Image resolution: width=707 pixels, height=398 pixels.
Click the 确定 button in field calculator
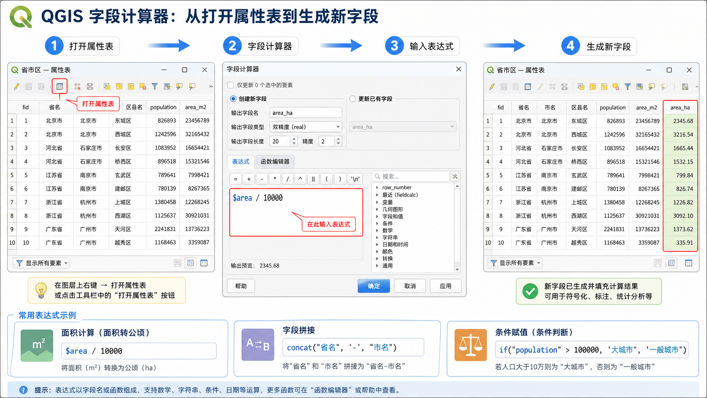[x=373, y=286]
